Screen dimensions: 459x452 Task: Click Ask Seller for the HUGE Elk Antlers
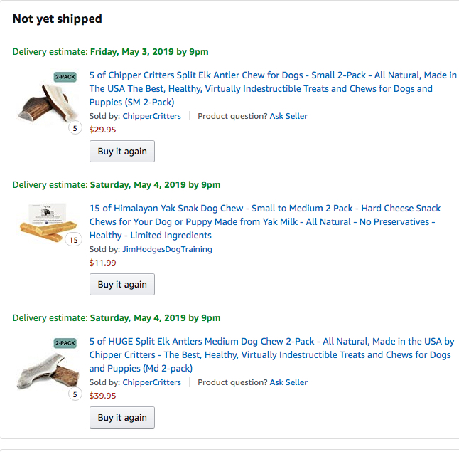tap(288, 382)
